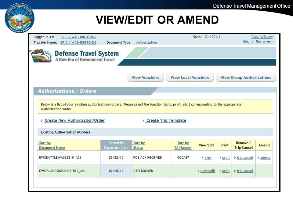Click the Print column header

click(224, 145)
